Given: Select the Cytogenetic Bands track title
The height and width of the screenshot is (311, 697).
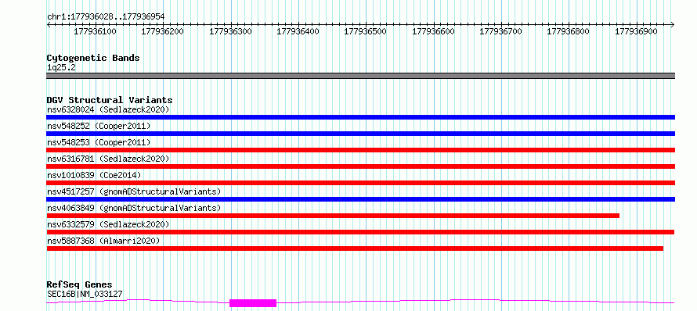Looking at the screenshot, I should point(93,58).
